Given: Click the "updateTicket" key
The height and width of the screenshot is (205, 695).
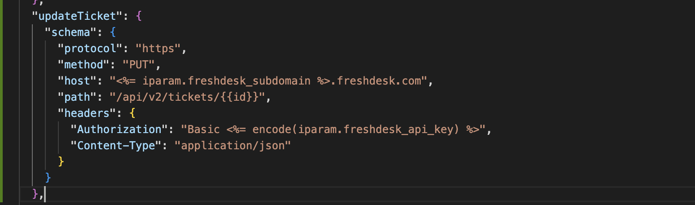Looking at the screenshot, I should (x=77, y=17).
